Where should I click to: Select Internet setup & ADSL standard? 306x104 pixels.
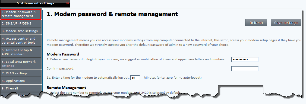pyautogui.click(x=21, y=52)
